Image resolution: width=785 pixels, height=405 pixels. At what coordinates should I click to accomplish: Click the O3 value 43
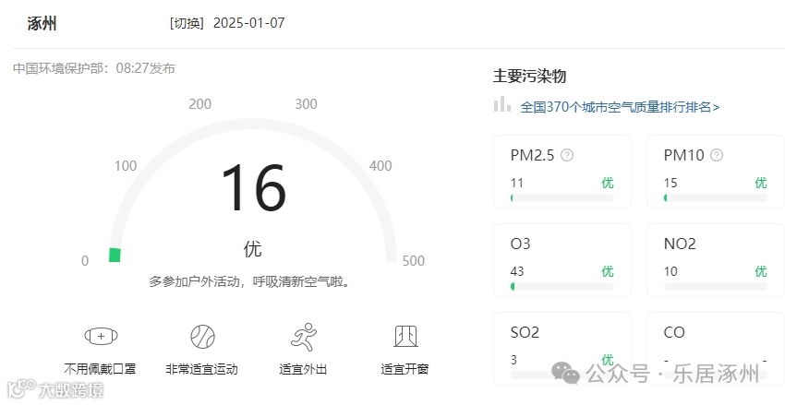click(517, 271)
